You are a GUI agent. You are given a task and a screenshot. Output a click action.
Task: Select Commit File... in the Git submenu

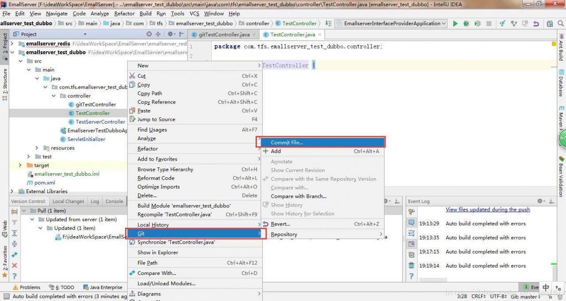click(287, 143)
